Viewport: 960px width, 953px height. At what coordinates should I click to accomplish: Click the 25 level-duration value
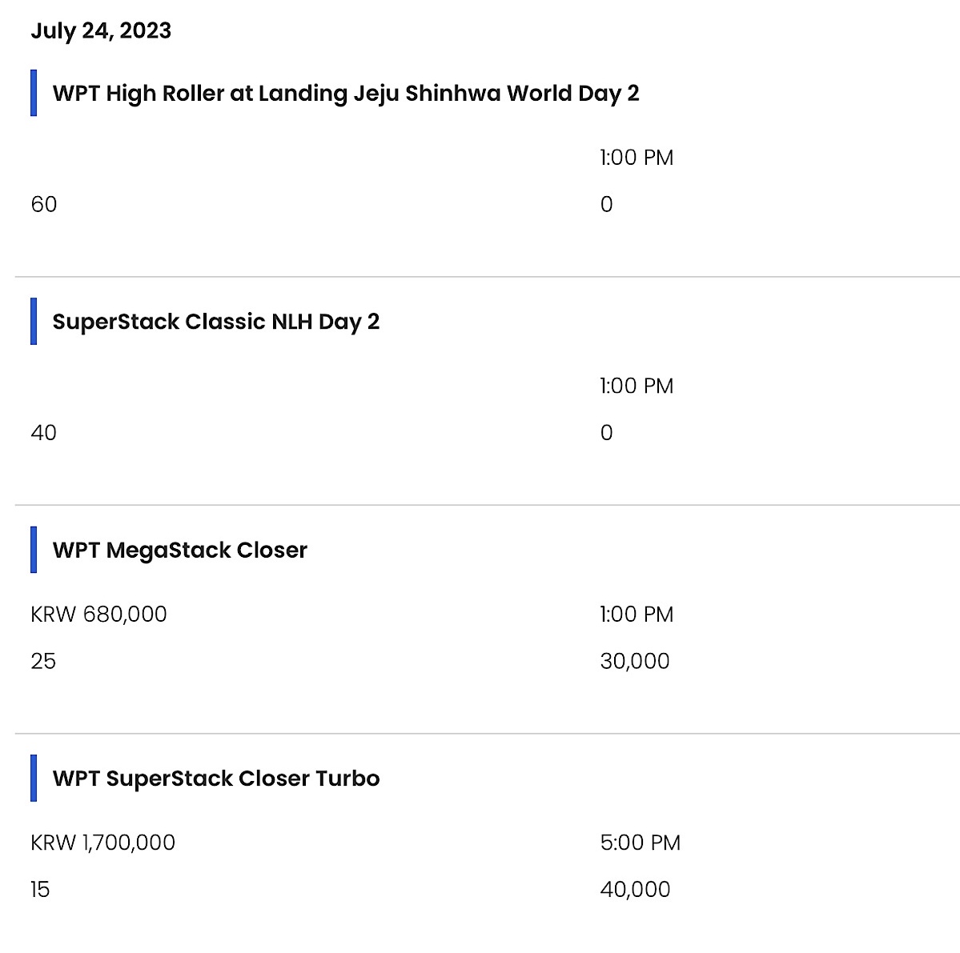click(x=43, y=661)
